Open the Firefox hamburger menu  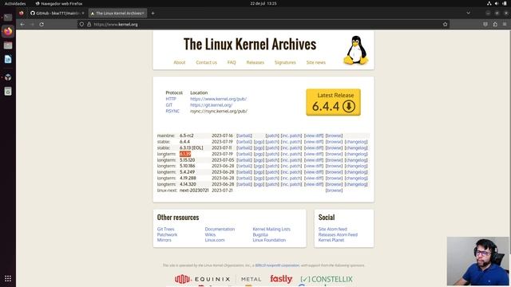(505, 25)
